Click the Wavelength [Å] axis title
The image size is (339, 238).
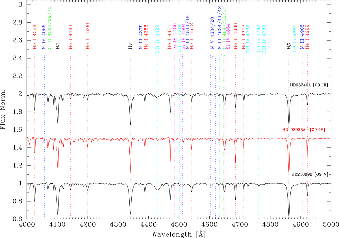point(179,234)
